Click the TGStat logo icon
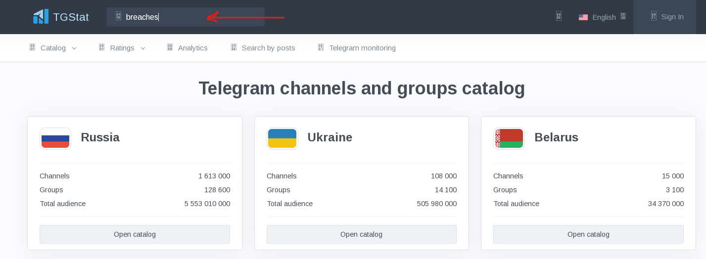This screenshot has width=706, height=259. pos(41,16)
